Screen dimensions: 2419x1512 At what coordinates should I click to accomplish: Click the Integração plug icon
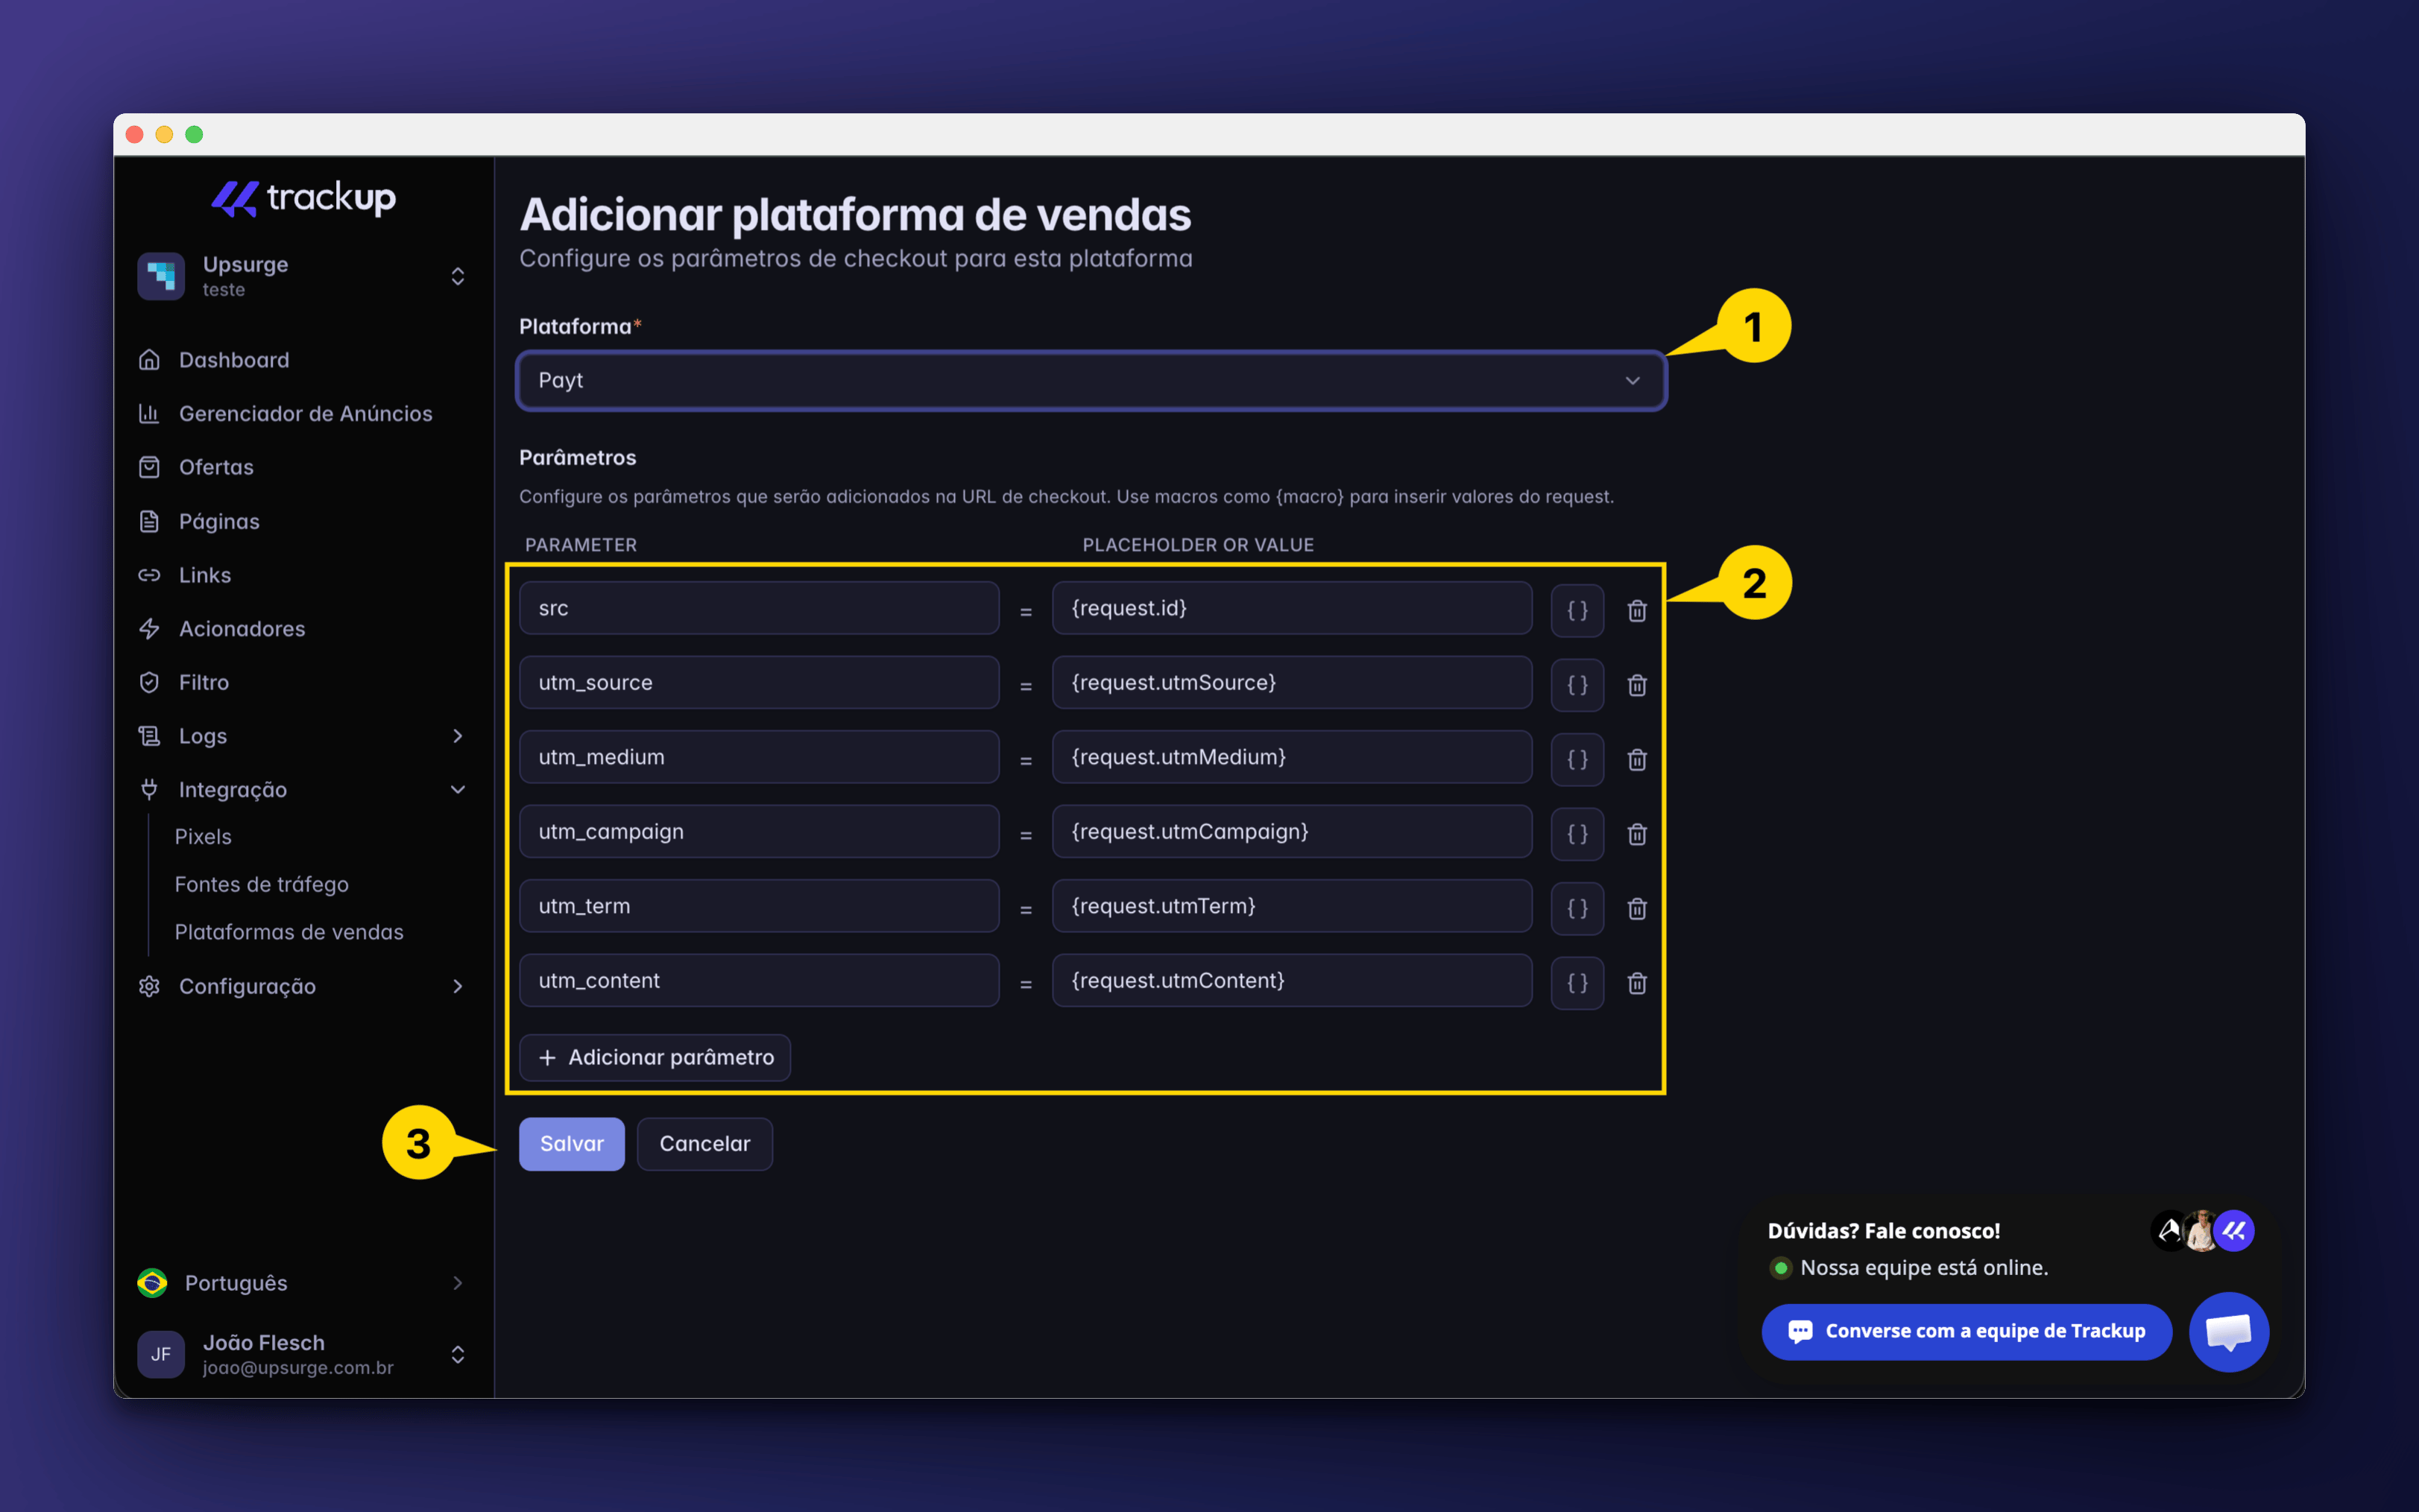[149, 789]
